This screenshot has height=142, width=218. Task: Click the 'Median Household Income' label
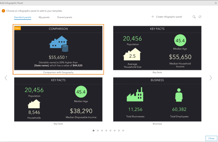click(180, 65)
